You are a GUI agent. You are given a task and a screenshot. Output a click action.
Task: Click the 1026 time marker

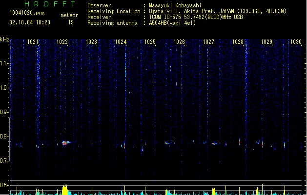point(179,42)
